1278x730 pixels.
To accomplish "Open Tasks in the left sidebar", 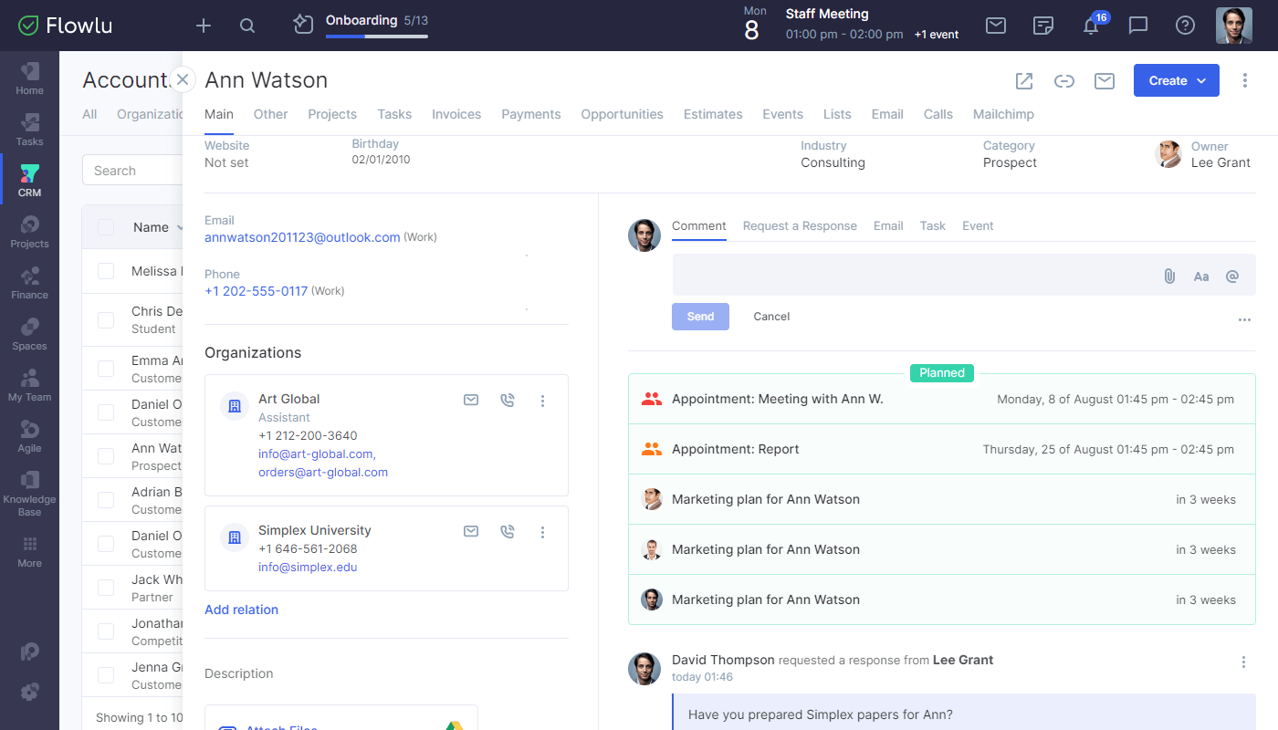I will pos(29,130).
